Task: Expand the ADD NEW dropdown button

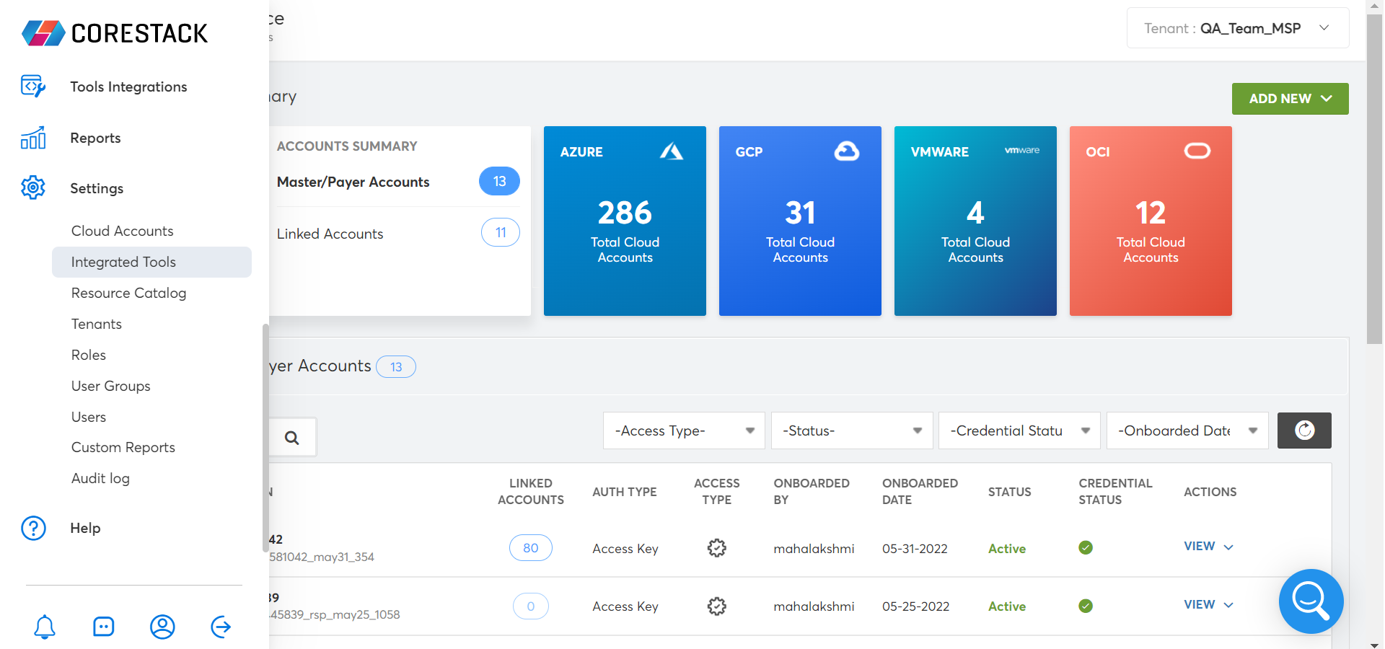Action: click(1290, 99)
